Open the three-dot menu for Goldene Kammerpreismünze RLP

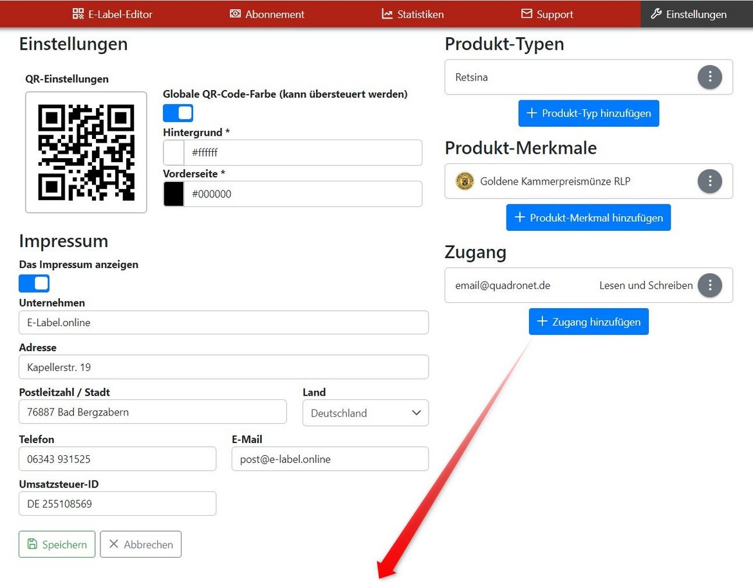click(710, 181)
